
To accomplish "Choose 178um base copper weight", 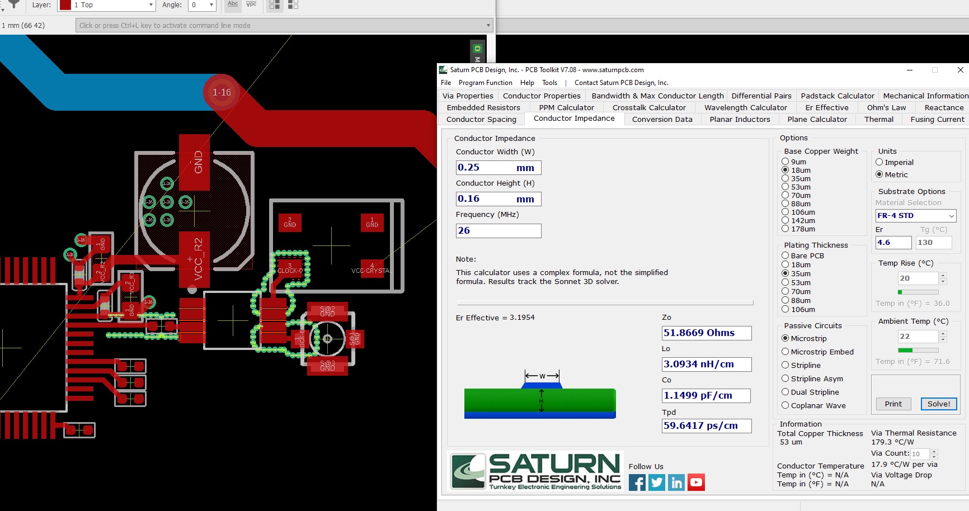I will tap(785, 229).
